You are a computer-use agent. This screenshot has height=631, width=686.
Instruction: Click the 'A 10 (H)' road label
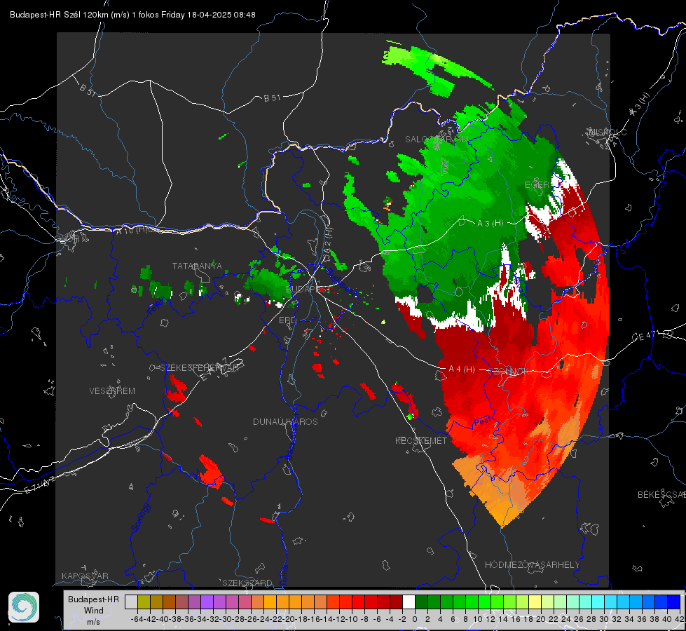coord(134,230)
